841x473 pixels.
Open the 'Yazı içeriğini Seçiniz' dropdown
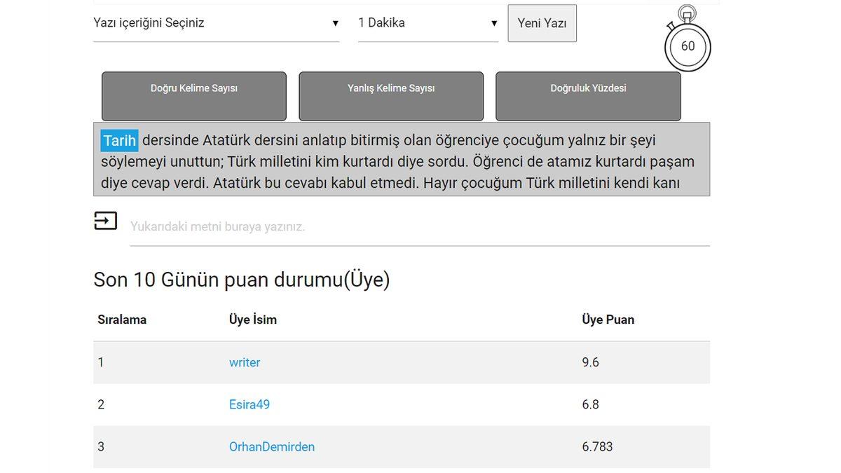(x=210, y=22)
